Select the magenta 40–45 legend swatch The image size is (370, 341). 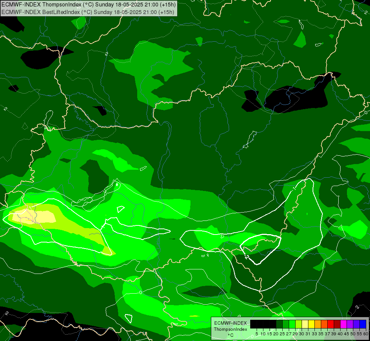[x=344, y=324]
